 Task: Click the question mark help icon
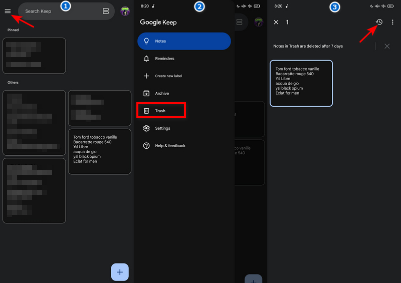tap(146, 146)
